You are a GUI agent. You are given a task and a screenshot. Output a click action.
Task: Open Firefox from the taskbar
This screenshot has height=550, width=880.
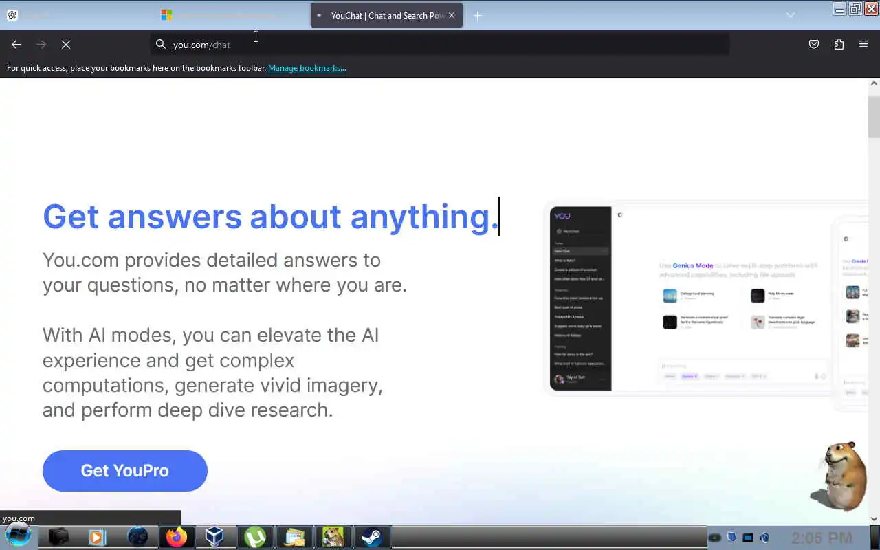176,537
